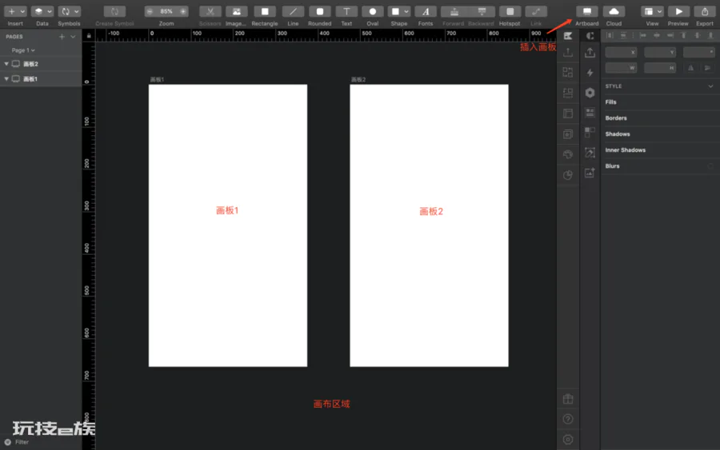This screenshot has width=720, height=450.
Task: Click the Create Symbol toolbar button
Action: click(x=114, y=11)
